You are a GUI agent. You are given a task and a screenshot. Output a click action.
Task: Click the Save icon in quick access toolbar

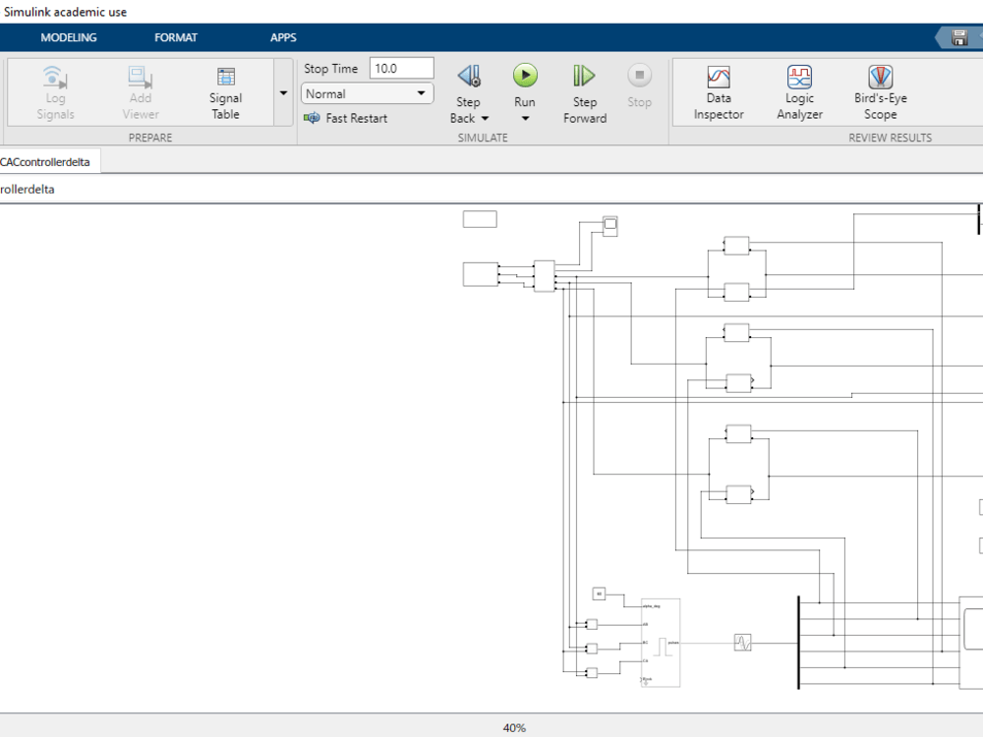(959, 37)
